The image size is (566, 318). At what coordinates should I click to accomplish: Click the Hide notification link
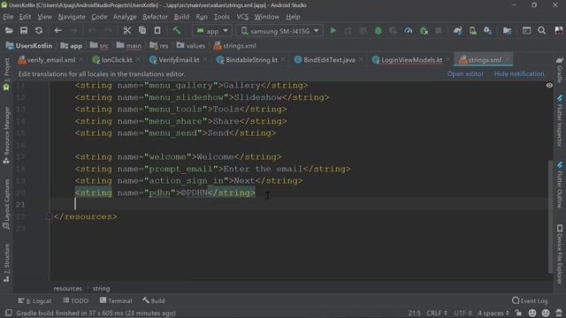tap(519, 73)
